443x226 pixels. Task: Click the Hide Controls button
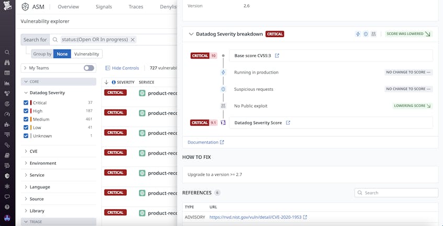pyautogui.click(x=122, y=68)
